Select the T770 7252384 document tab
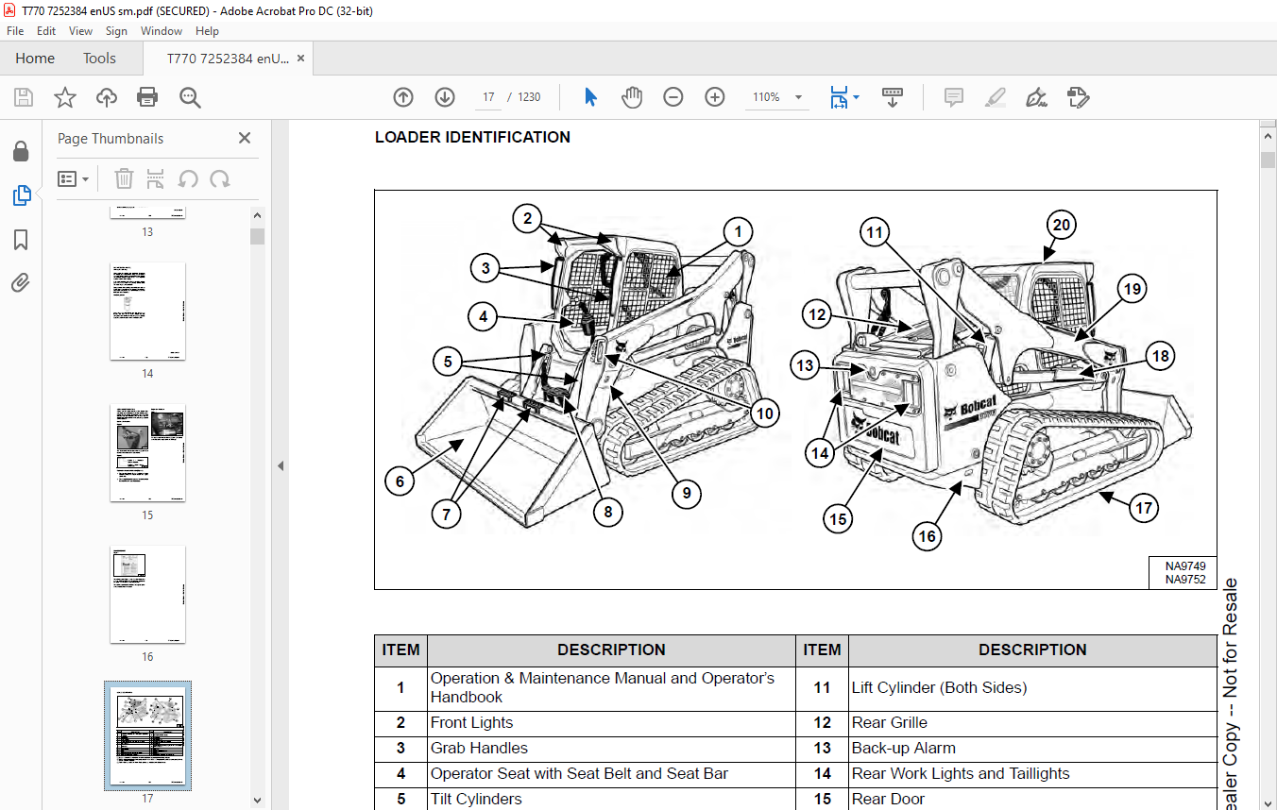1277x810 pixels. coord(228,59)
